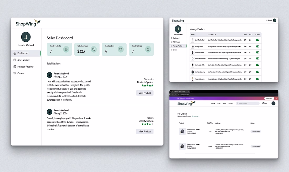This screenshot has height=172, width=289.
Task: Click the Modern table lamp product thumbnail
Action: [x=193, y=79]
